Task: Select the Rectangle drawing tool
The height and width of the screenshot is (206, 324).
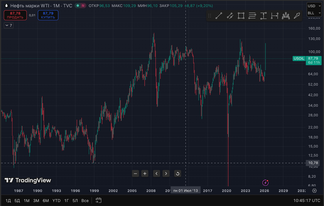Action: [241, 16]
